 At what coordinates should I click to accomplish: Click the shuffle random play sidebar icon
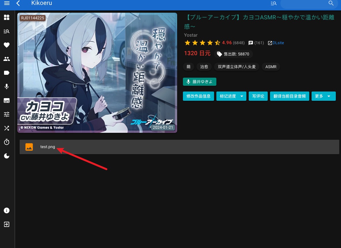[7, 128]
